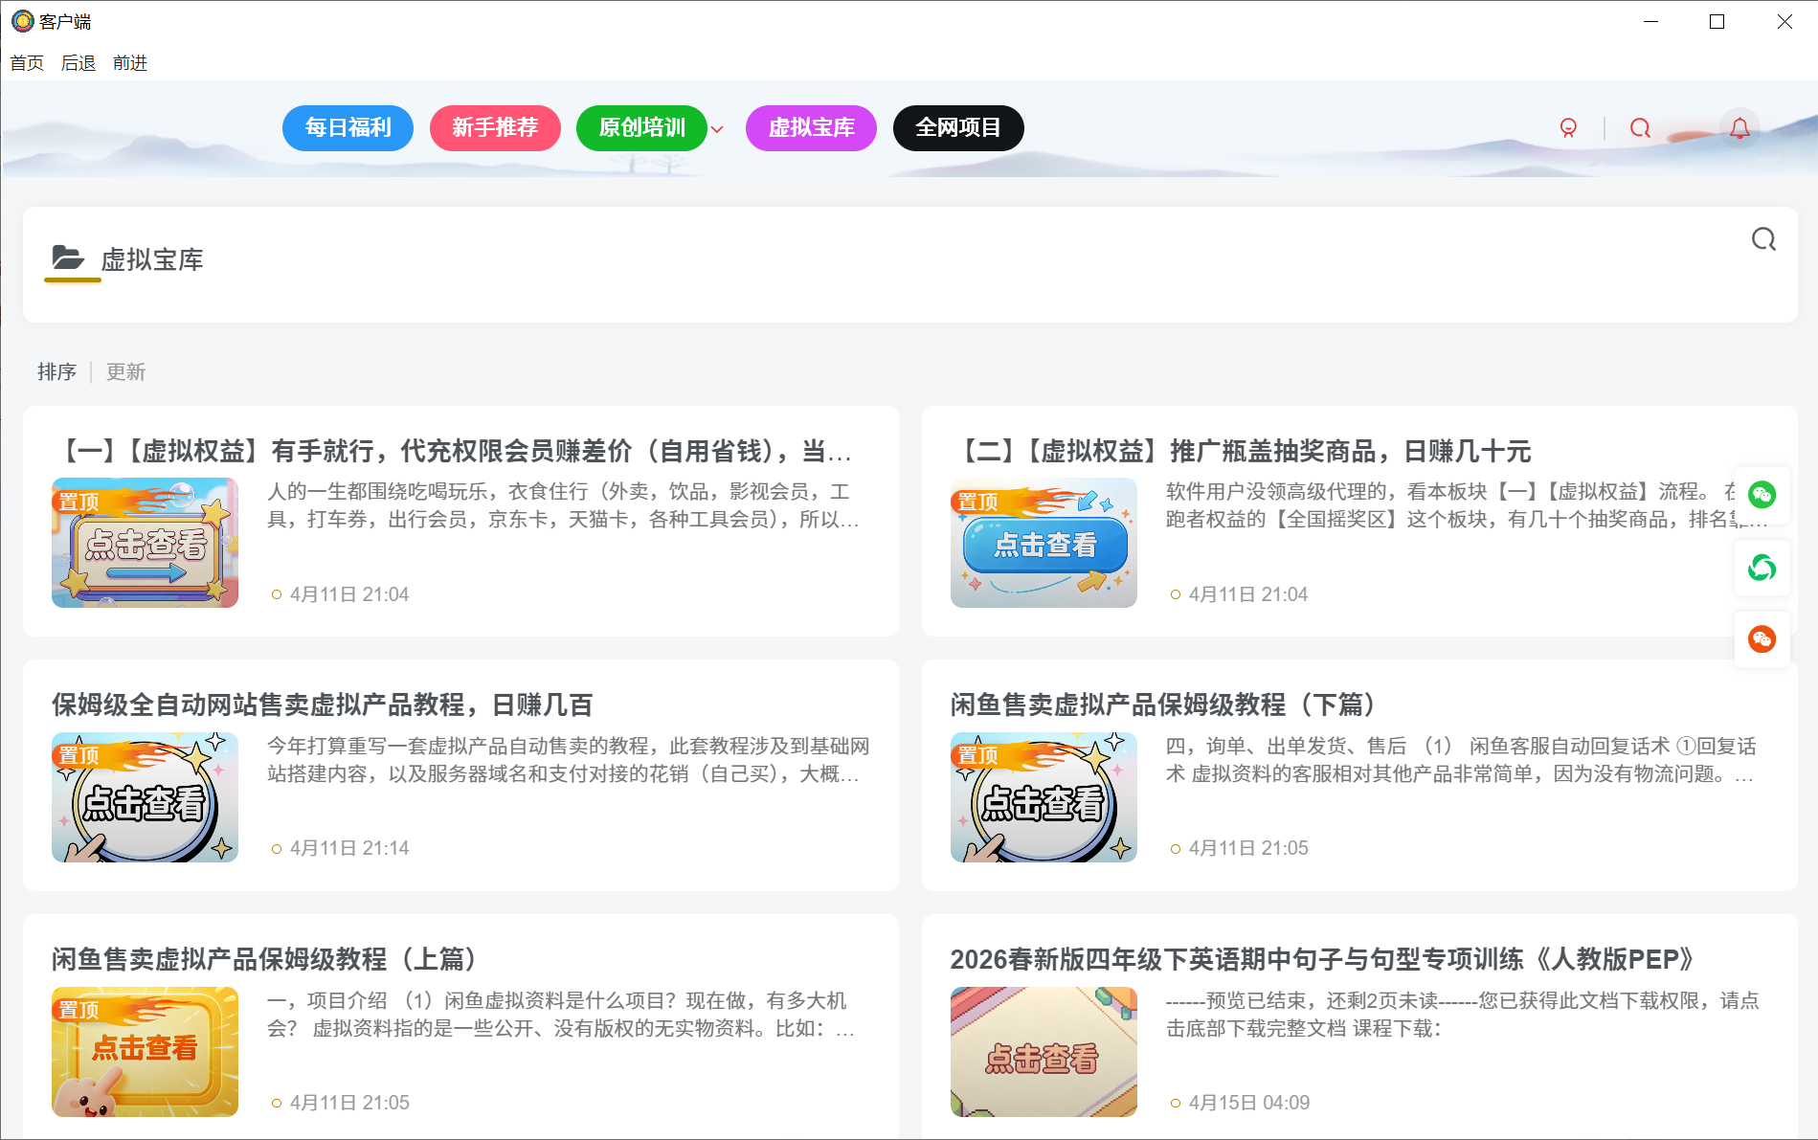Click the search icon in 虚拟宝库 panel
Image resolution: width=1818 pixels, height=1140 pixels.
(1763, 239)
